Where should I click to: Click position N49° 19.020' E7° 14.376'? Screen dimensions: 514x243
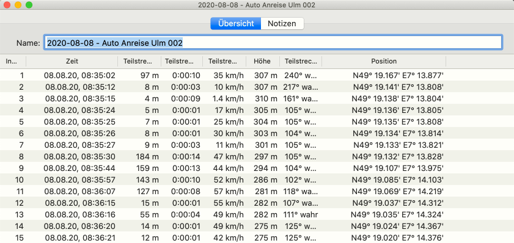point(398,238)
